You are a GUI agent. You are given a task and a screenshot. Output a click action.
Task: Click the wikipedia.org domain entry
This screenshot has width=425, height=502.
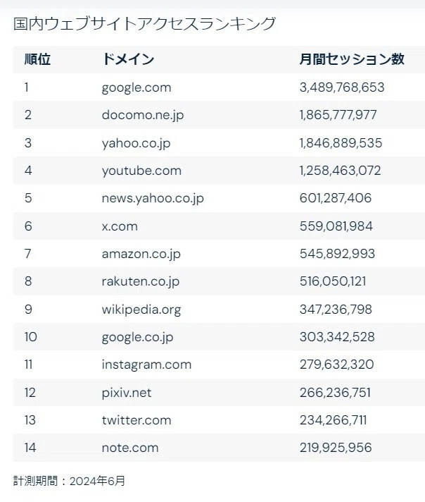141,310
